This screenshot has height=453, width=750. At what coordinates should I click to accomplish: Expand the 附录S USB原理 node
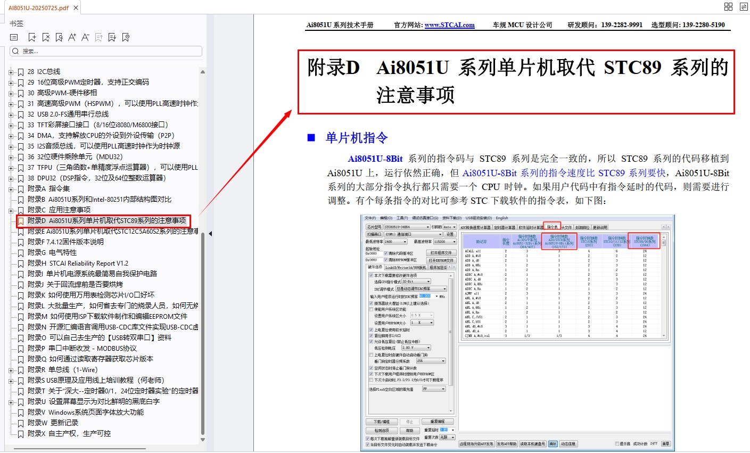[11, 381]
